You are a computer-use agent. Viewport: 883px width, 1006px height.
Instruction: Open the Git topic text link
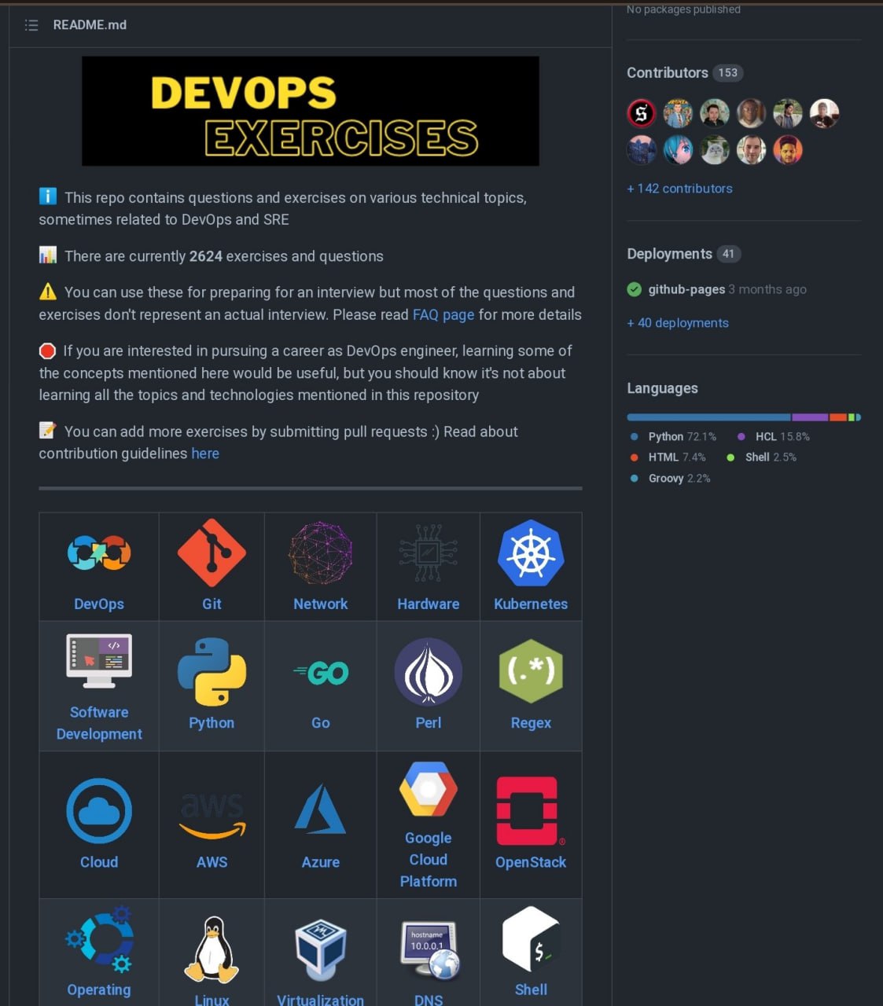pos(212,604)
